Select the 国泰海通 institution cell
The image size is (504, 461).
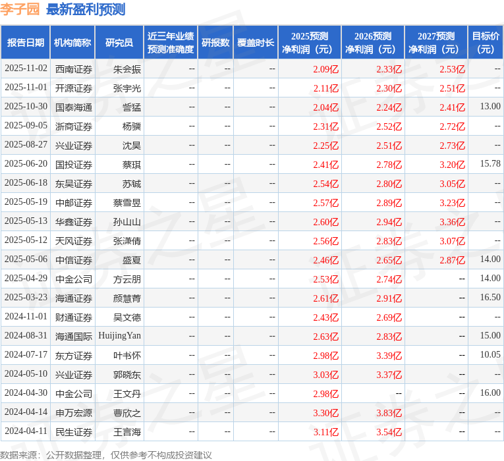pos(74,107)
